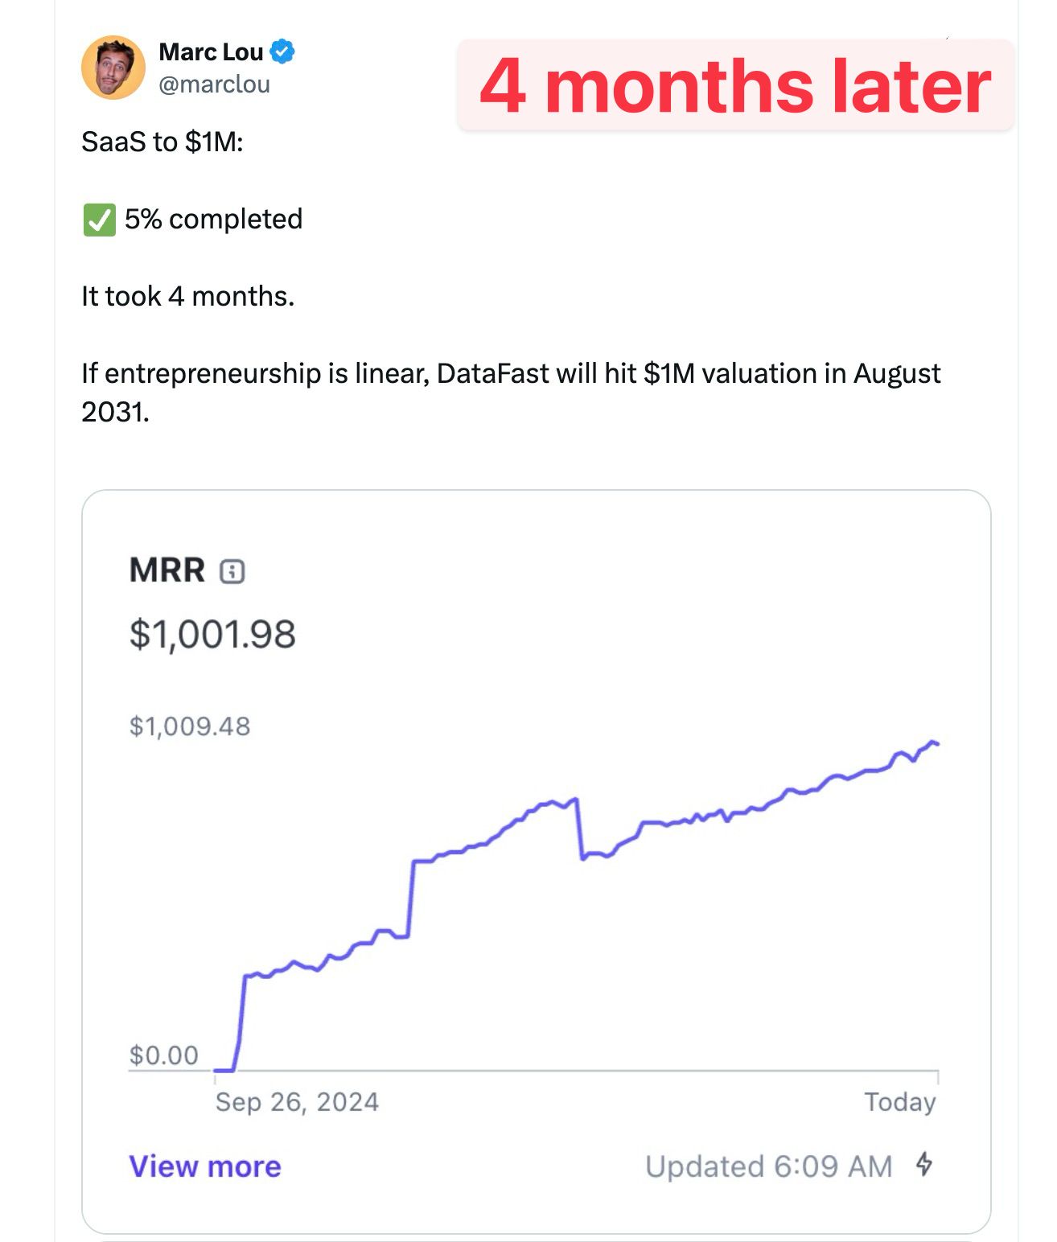The width and height of the screenshot is (1057, 1242).
Task: Click the blue verified badge
Action: pos(282,51)
